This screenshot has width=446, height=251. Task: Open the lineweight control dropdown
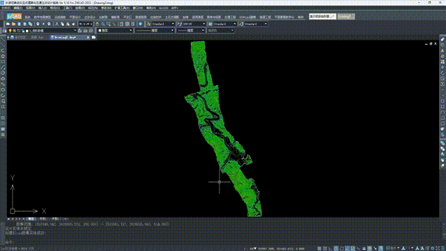click(203, 31)
